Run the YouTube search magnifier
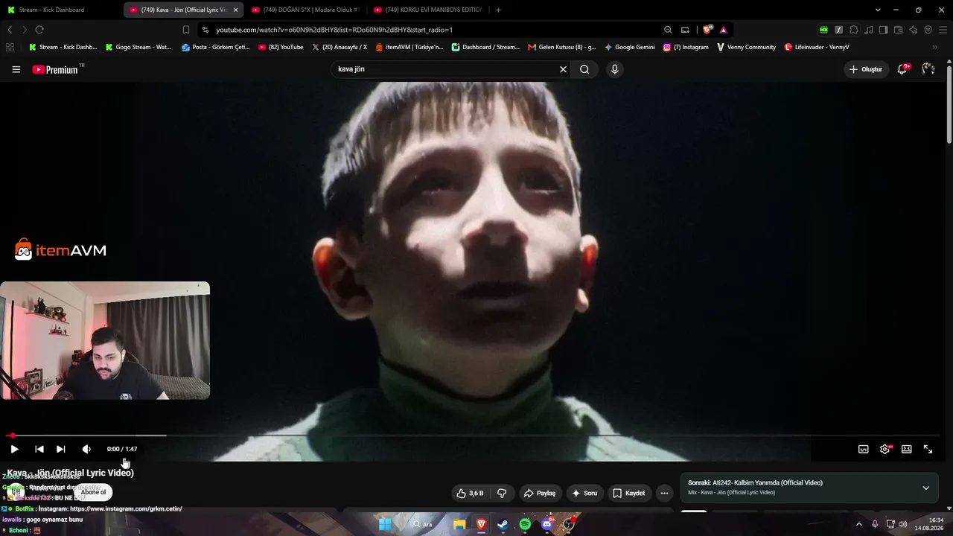This screenshot has height=536, width=953. (584, 69)
